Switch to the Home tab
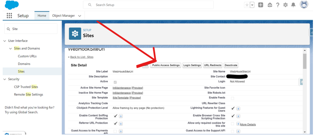This screenshot has width=315, height=136. click(42, 16)
